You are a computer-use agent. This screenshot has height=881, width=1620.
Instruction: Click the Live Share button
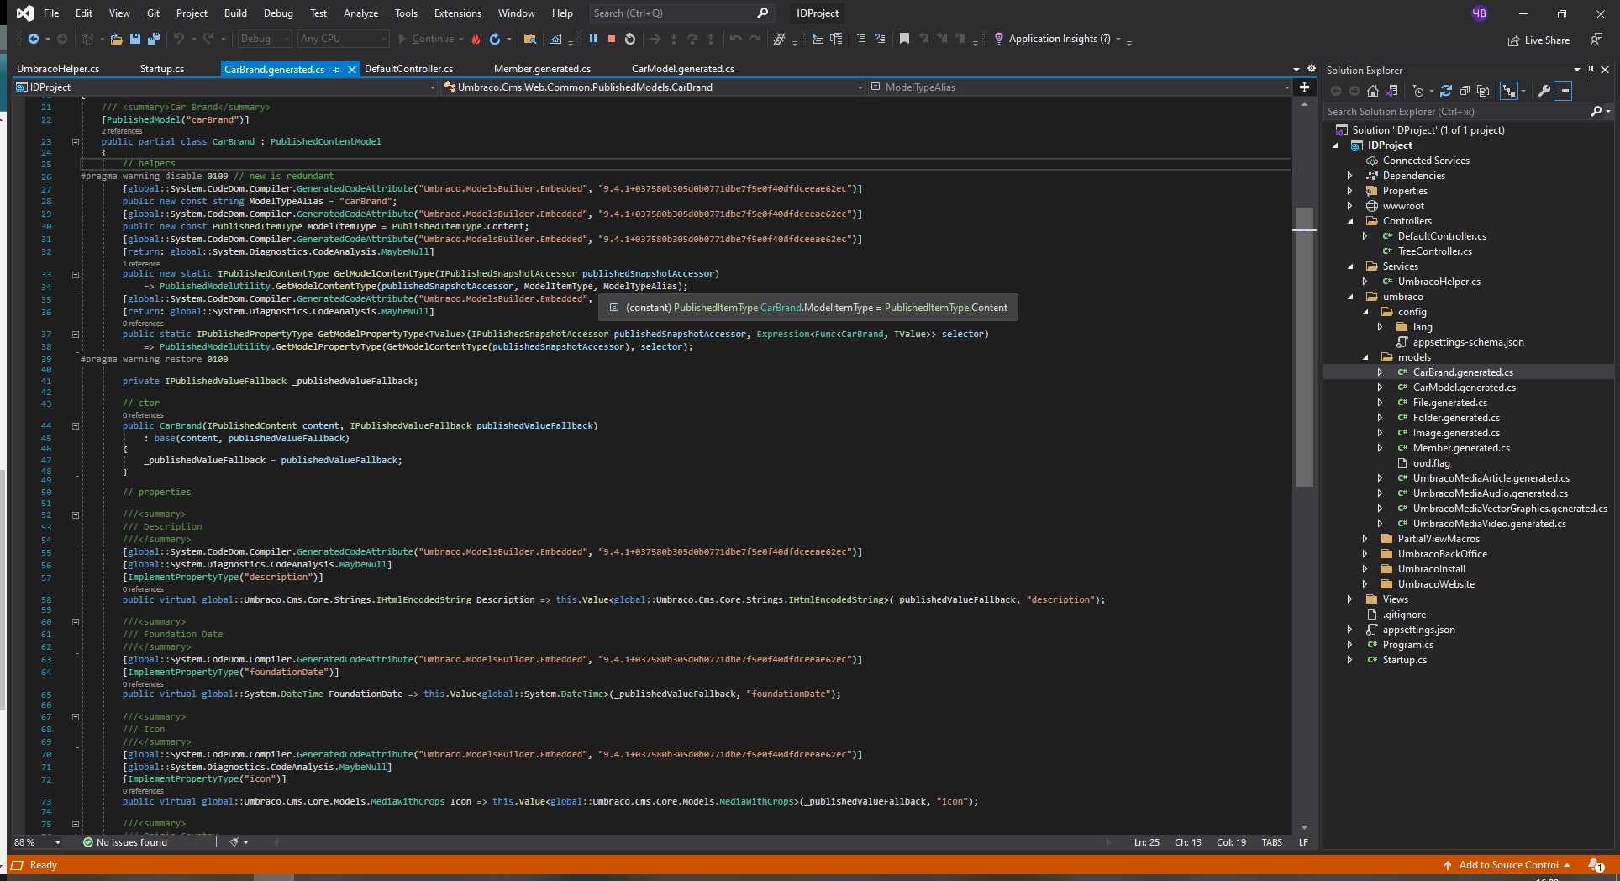[x=1538, y=40]
